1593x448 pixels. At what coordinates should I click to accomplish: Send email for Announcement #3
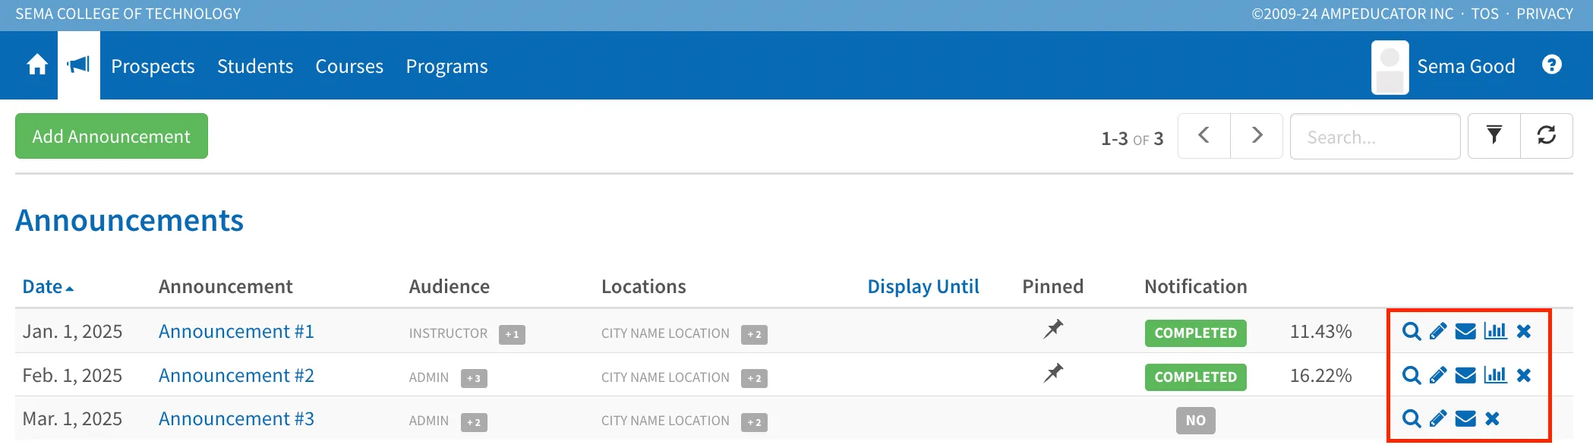[x=1465, y=419]
